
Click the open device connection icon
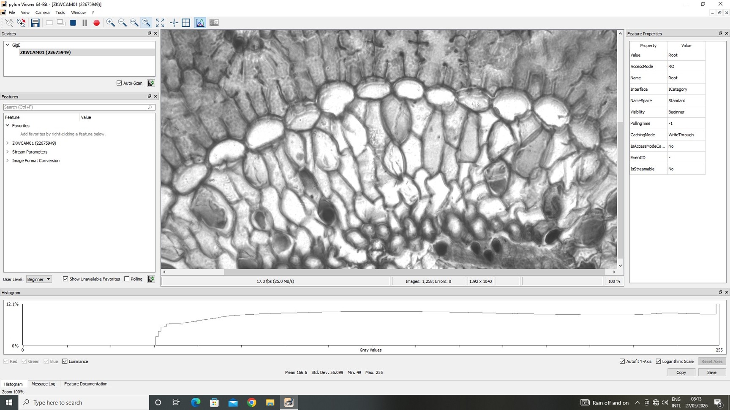pos(9,23)
